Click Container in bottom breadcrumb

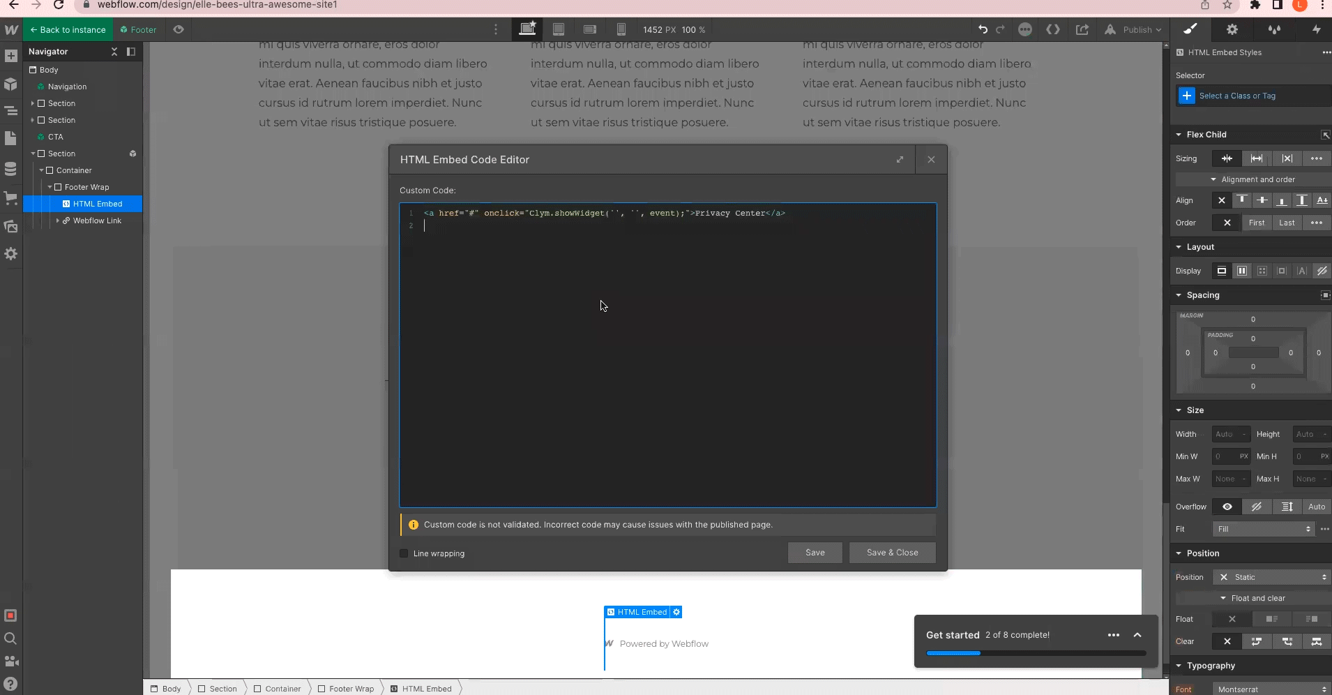tap(278, 689)
